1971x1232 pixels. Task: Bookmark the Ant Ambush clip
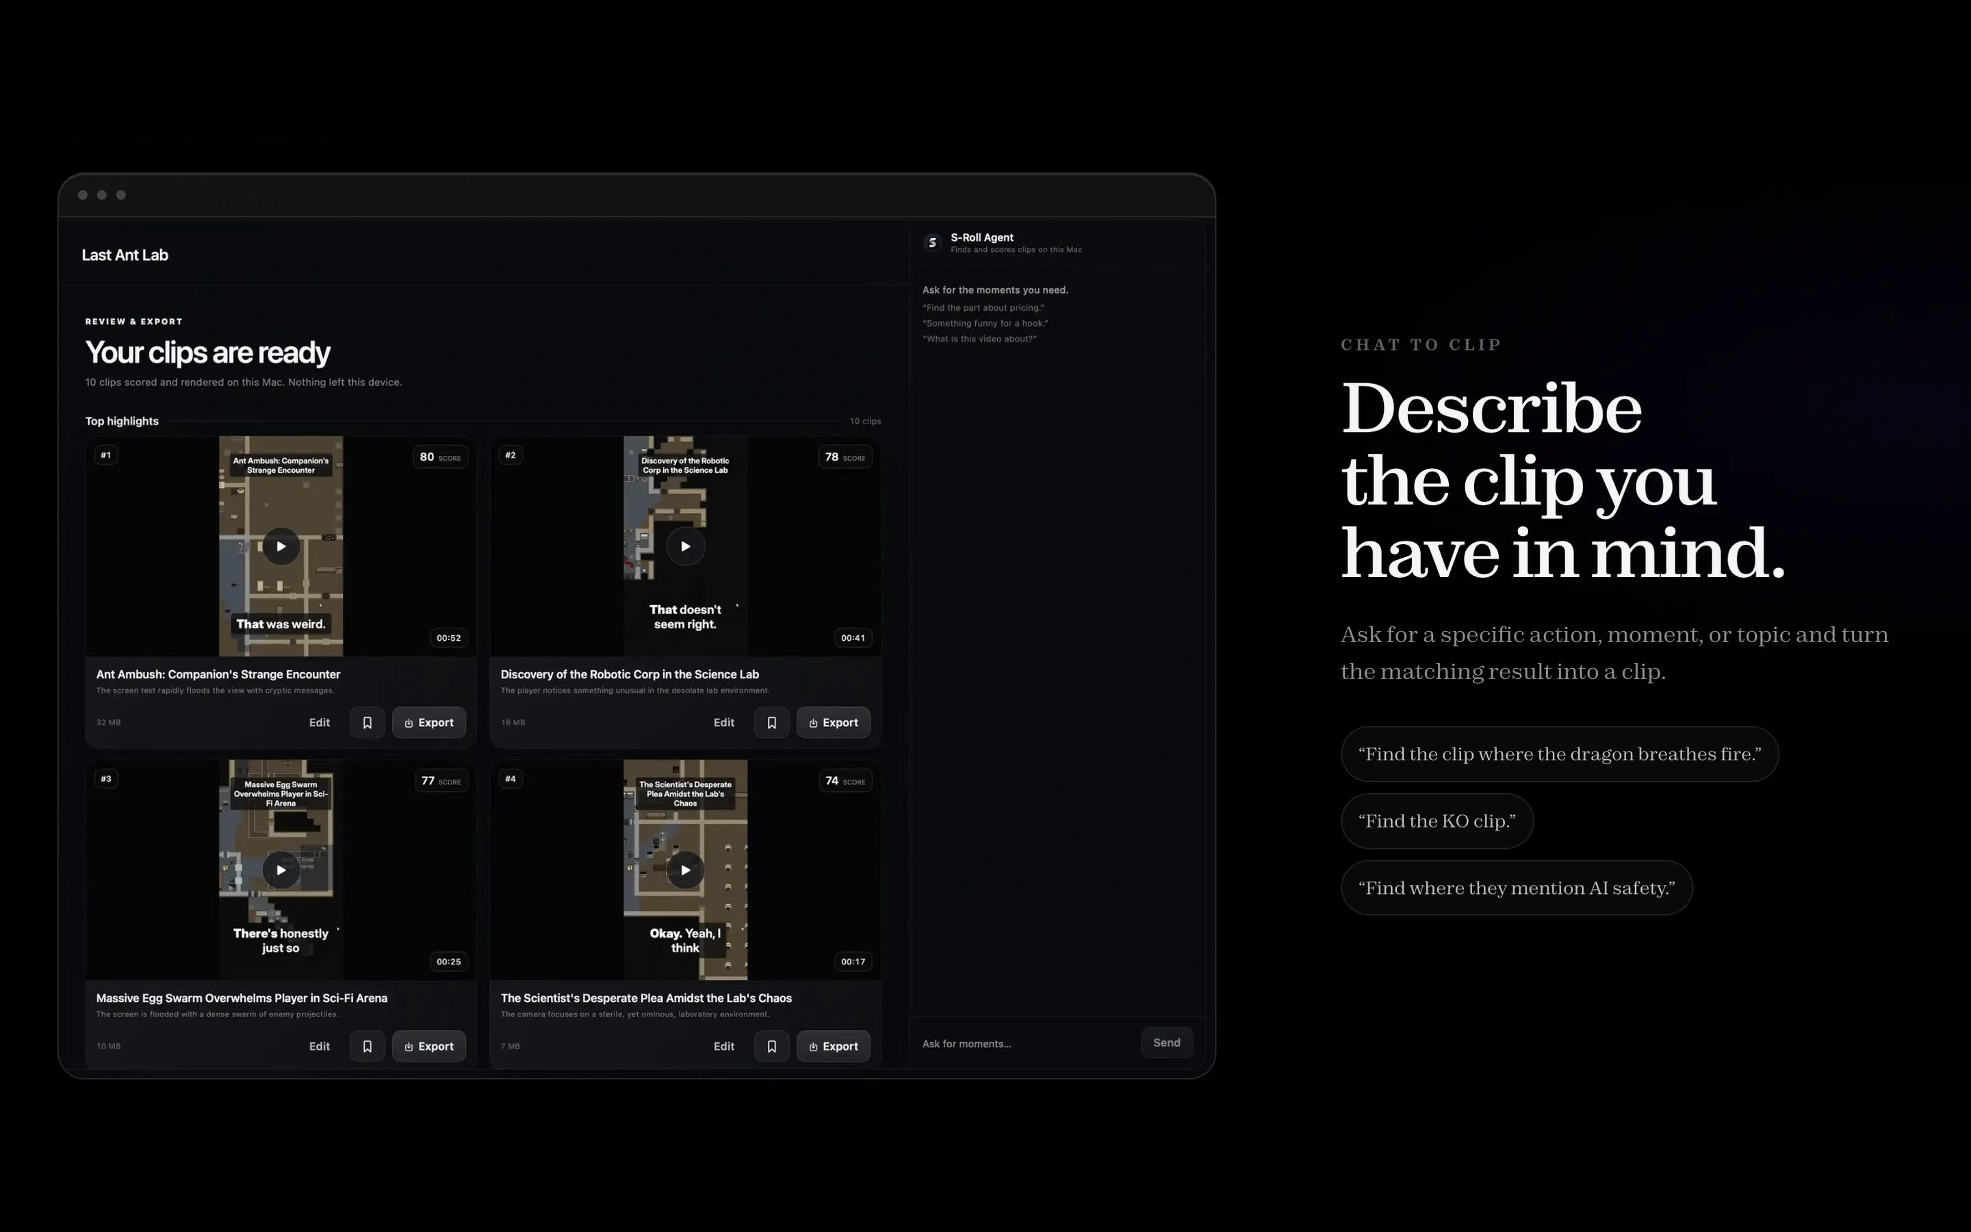[x=368, y=723]
